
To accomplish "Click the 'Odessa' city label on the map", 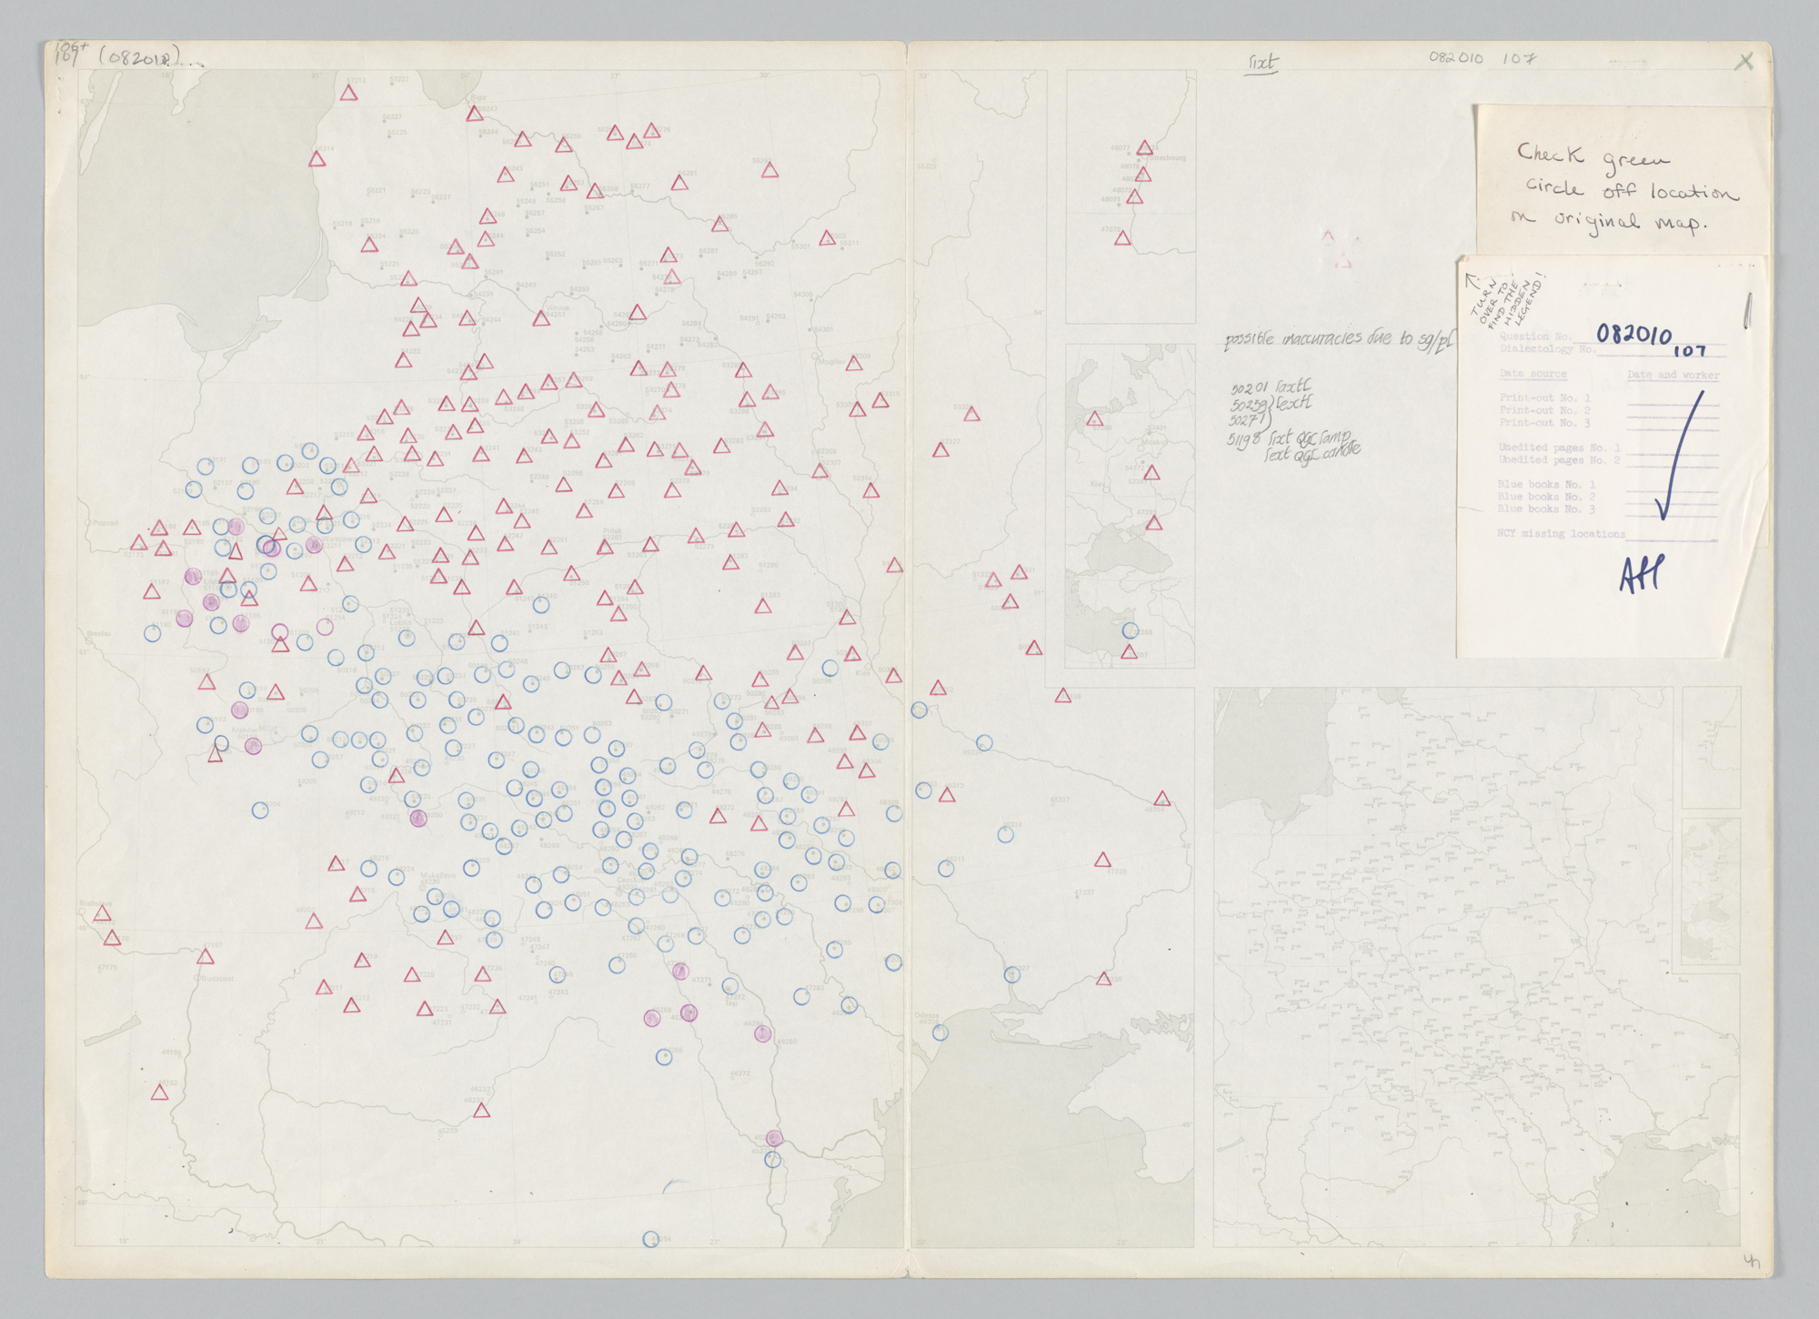I will (927, 1016).
